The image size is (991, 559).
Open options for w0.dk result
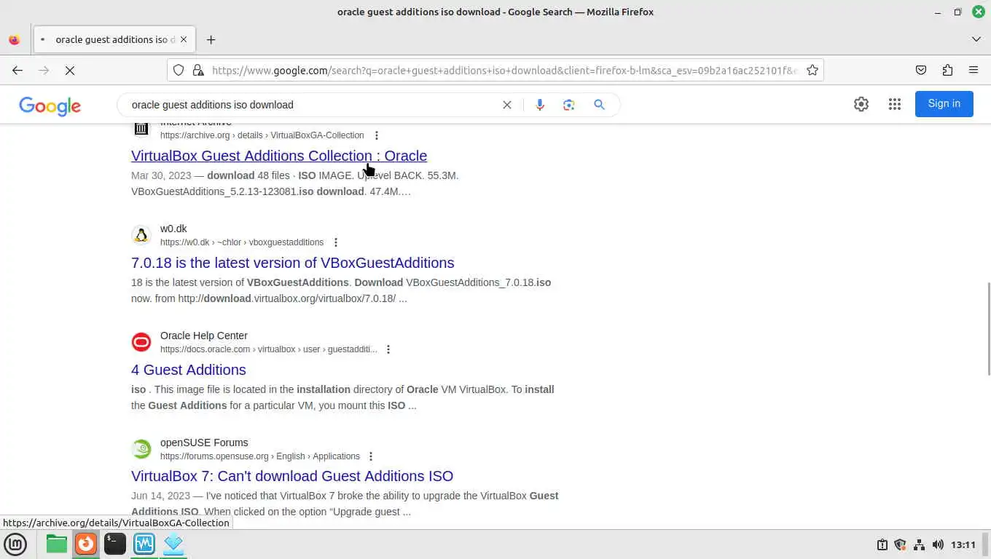pos(336,242)
